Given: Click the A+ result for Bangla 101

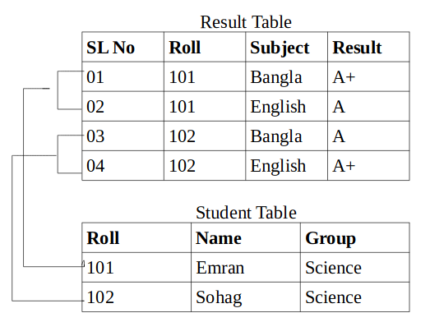Looking at the screenshot, I should click(368, 76).
